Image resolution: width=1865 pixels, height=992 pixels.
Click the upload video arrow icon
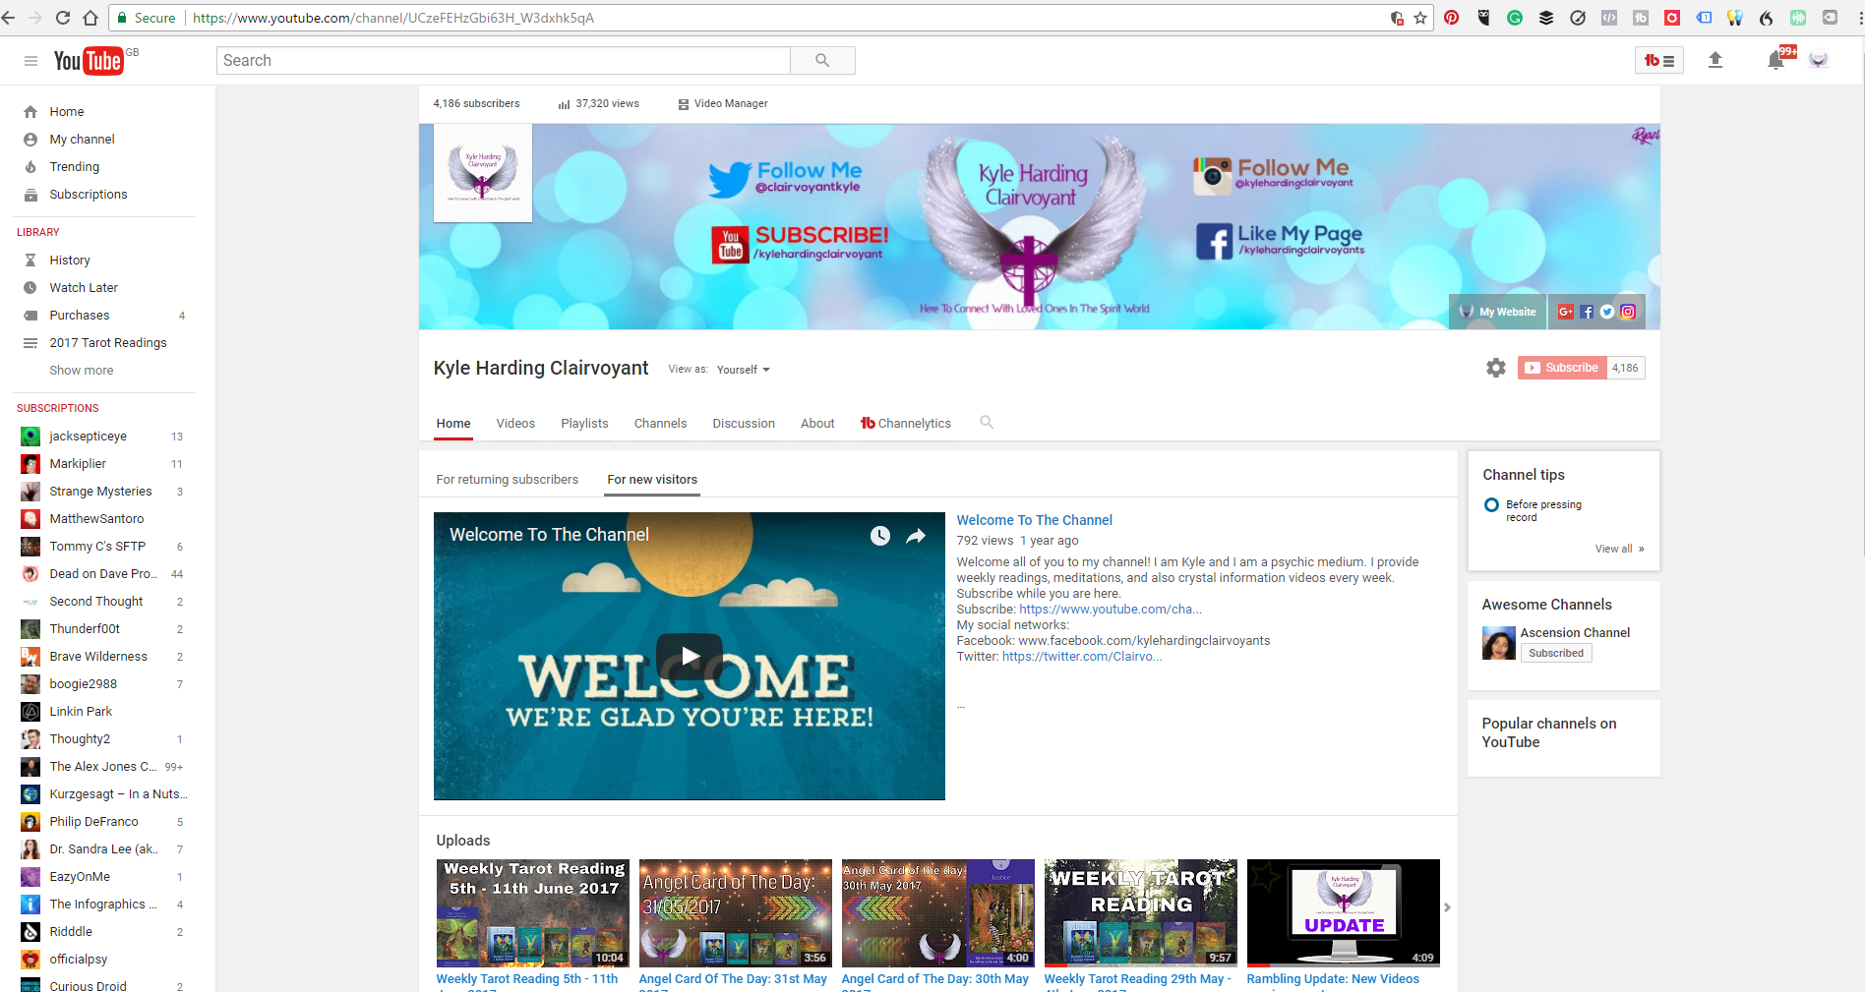pyautogui.click(x=1715, y=60)
